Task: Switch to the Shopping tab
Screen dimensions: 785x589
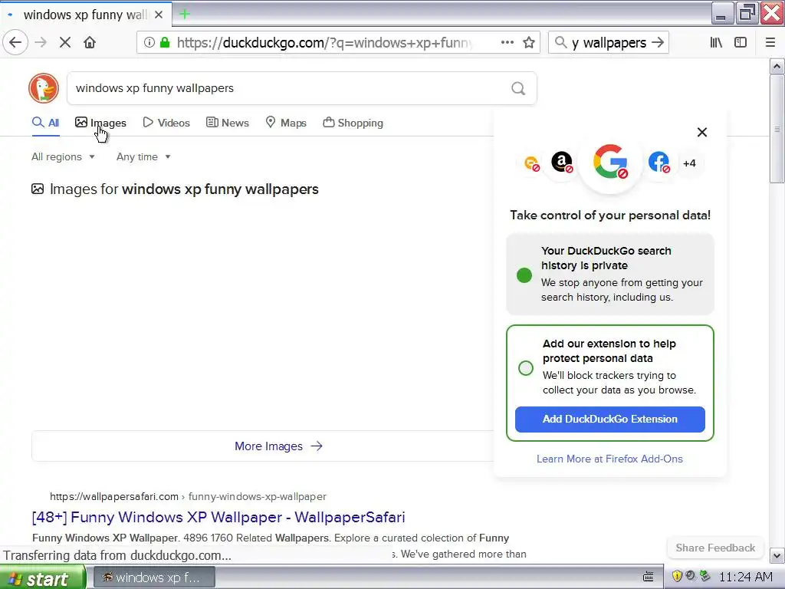Action: 353,123
